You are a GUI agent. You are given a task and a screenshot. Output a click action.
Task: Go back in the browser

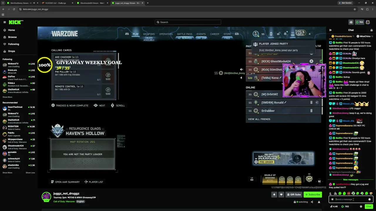click(3, 9)
